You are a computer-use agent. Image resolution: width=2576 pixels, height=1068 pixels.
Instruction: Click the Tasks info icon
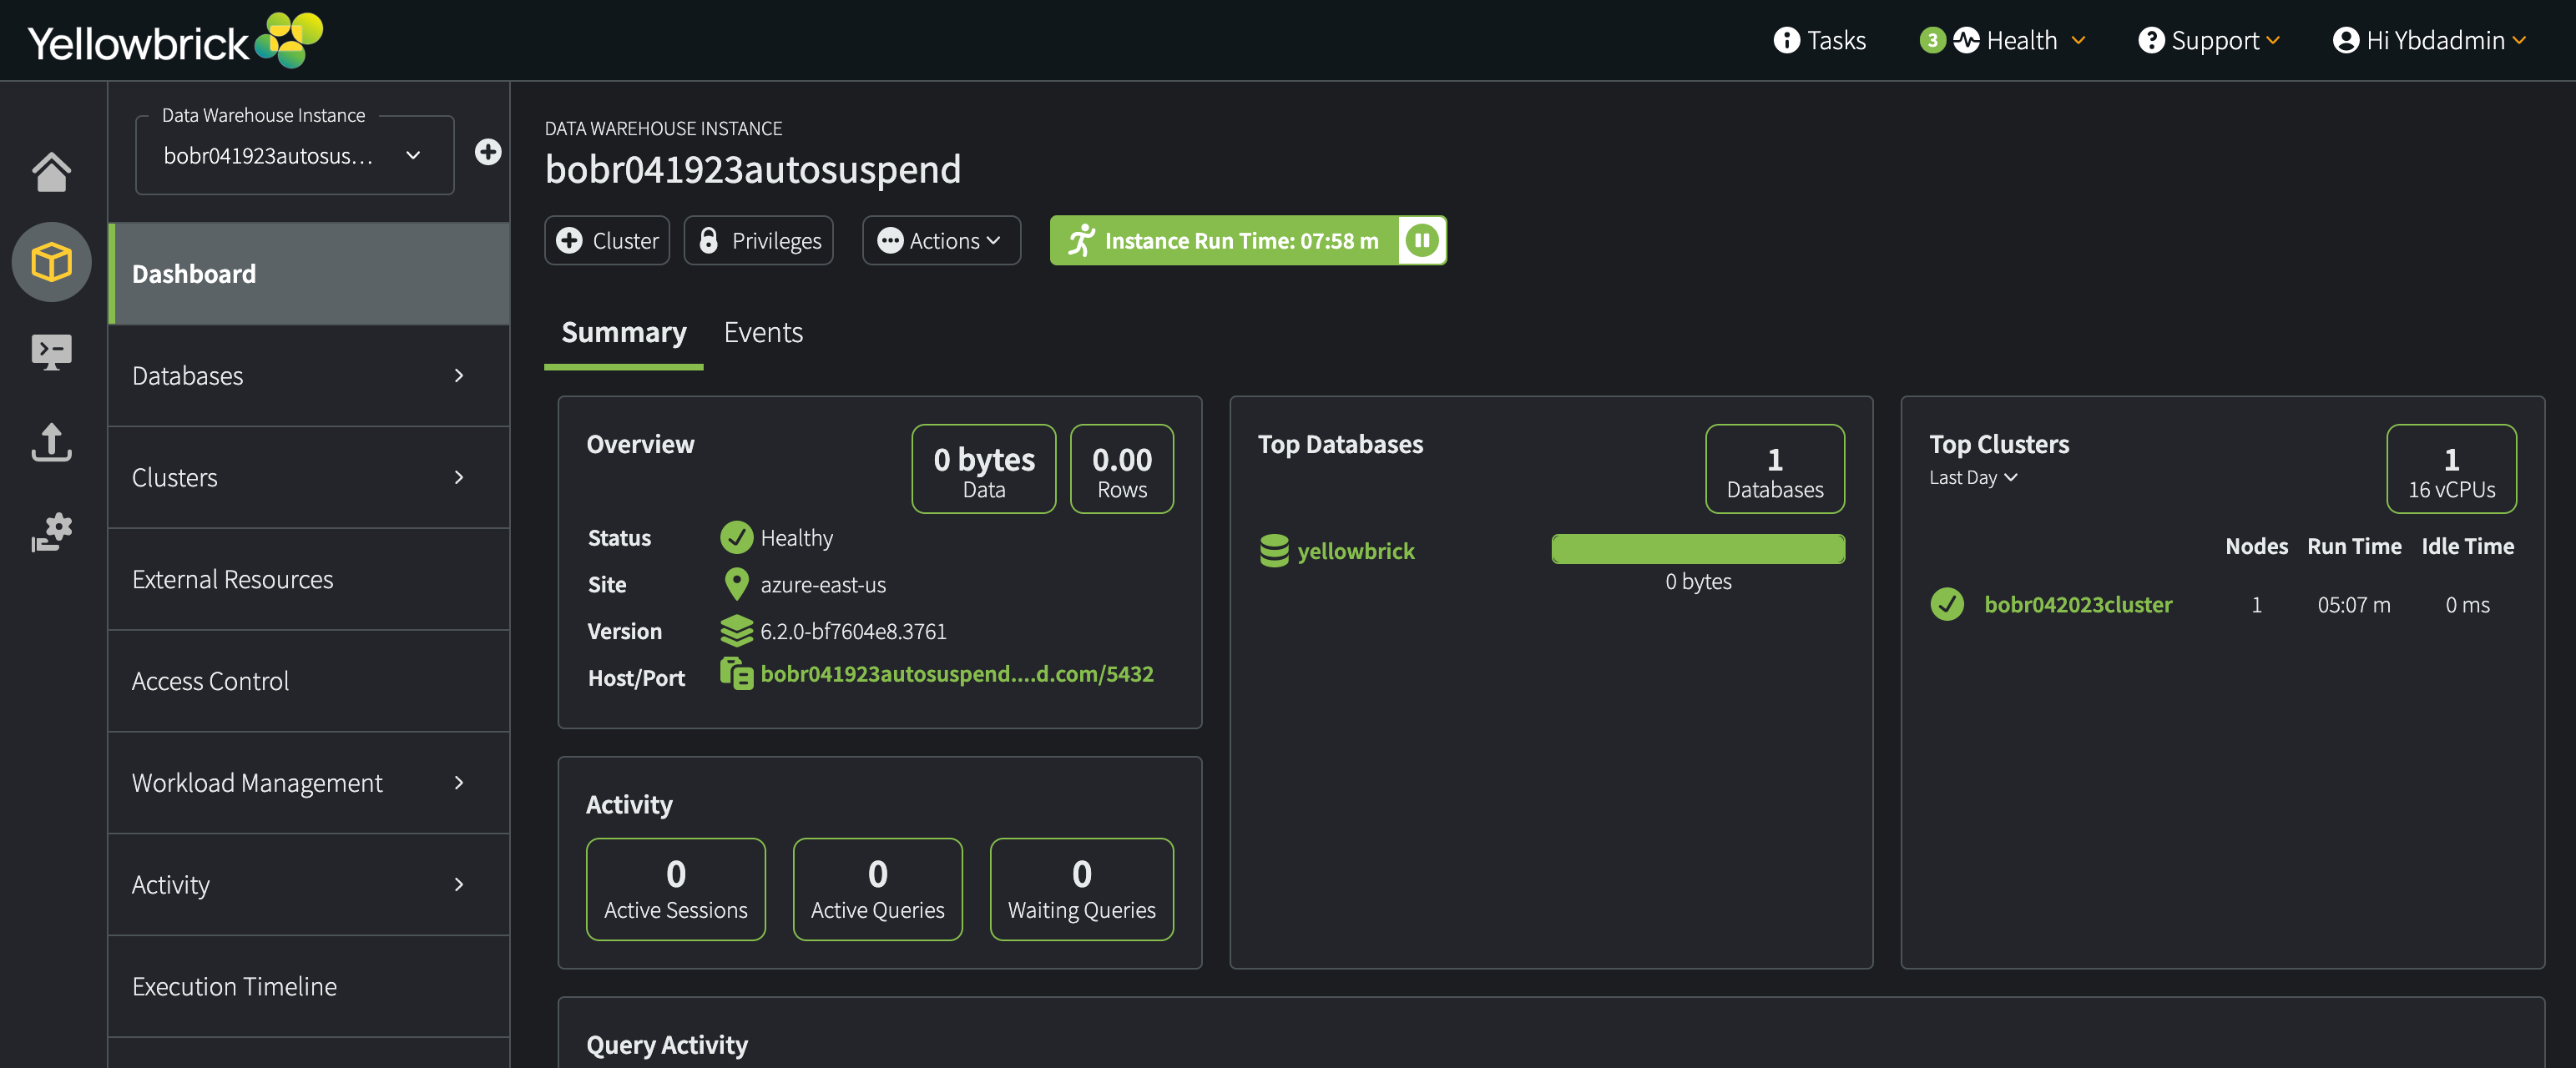click(1786, 40)
